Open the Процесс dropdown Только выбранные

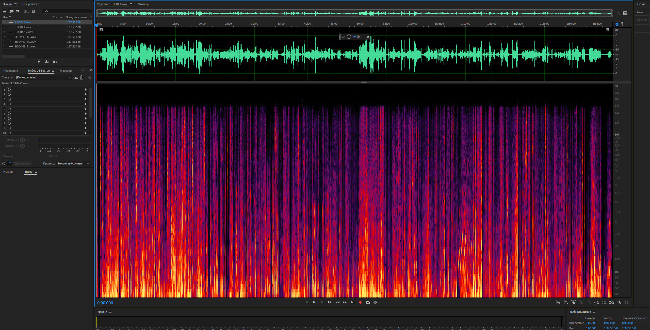pos(73,163)
